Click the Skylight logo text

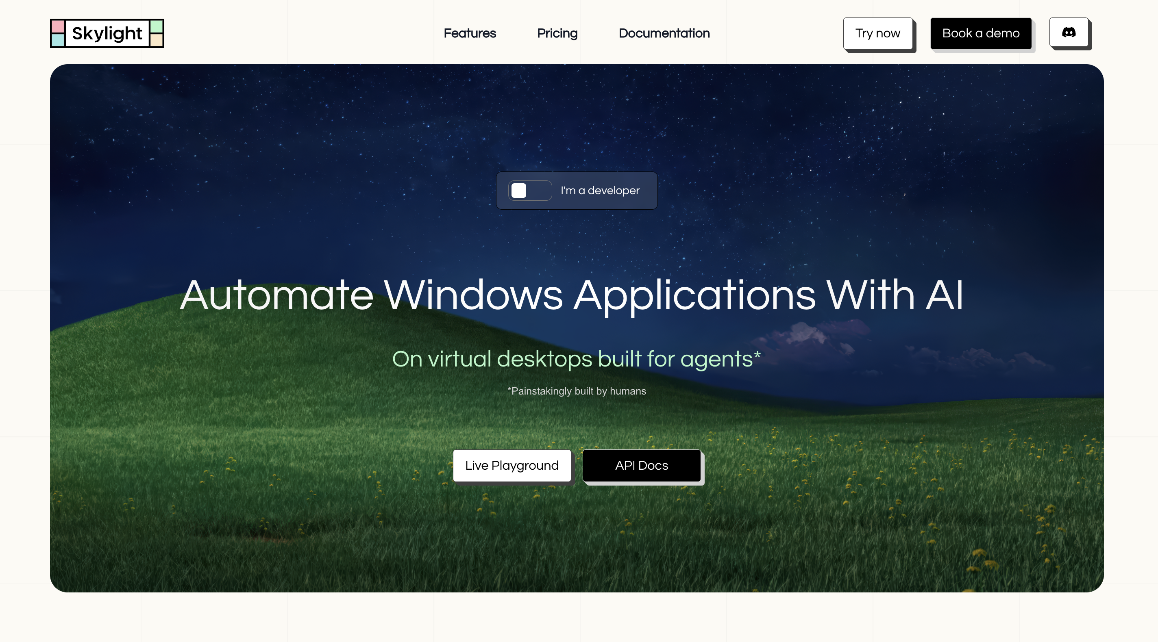107,33
